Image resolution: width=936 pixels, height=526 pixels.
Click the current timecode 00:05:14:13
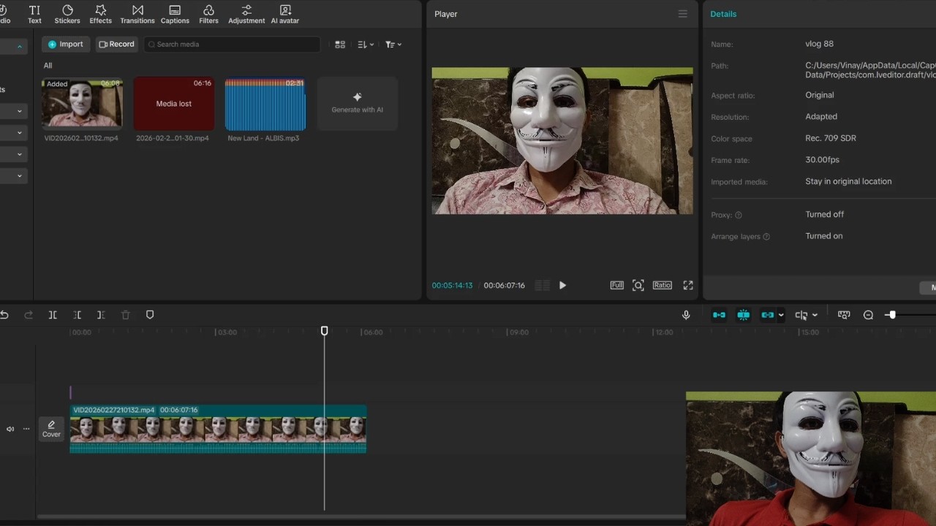pyautogui.click(x=452, y=286)
